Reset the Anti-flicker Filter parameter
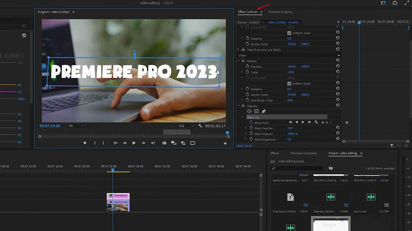This screenshot has height=231, width=412. click(338, 100)
